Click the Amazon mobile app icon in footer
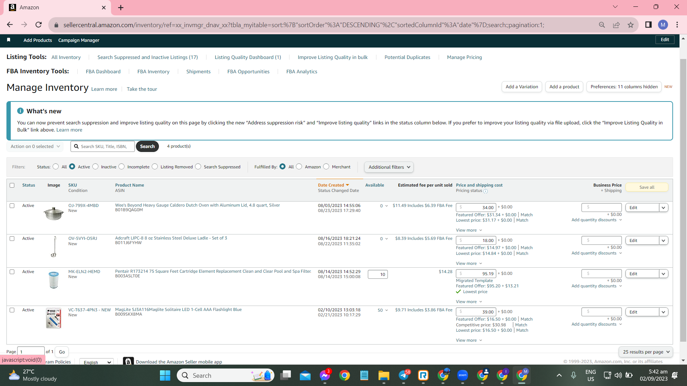687x386 pixels. tap(128, 361)
